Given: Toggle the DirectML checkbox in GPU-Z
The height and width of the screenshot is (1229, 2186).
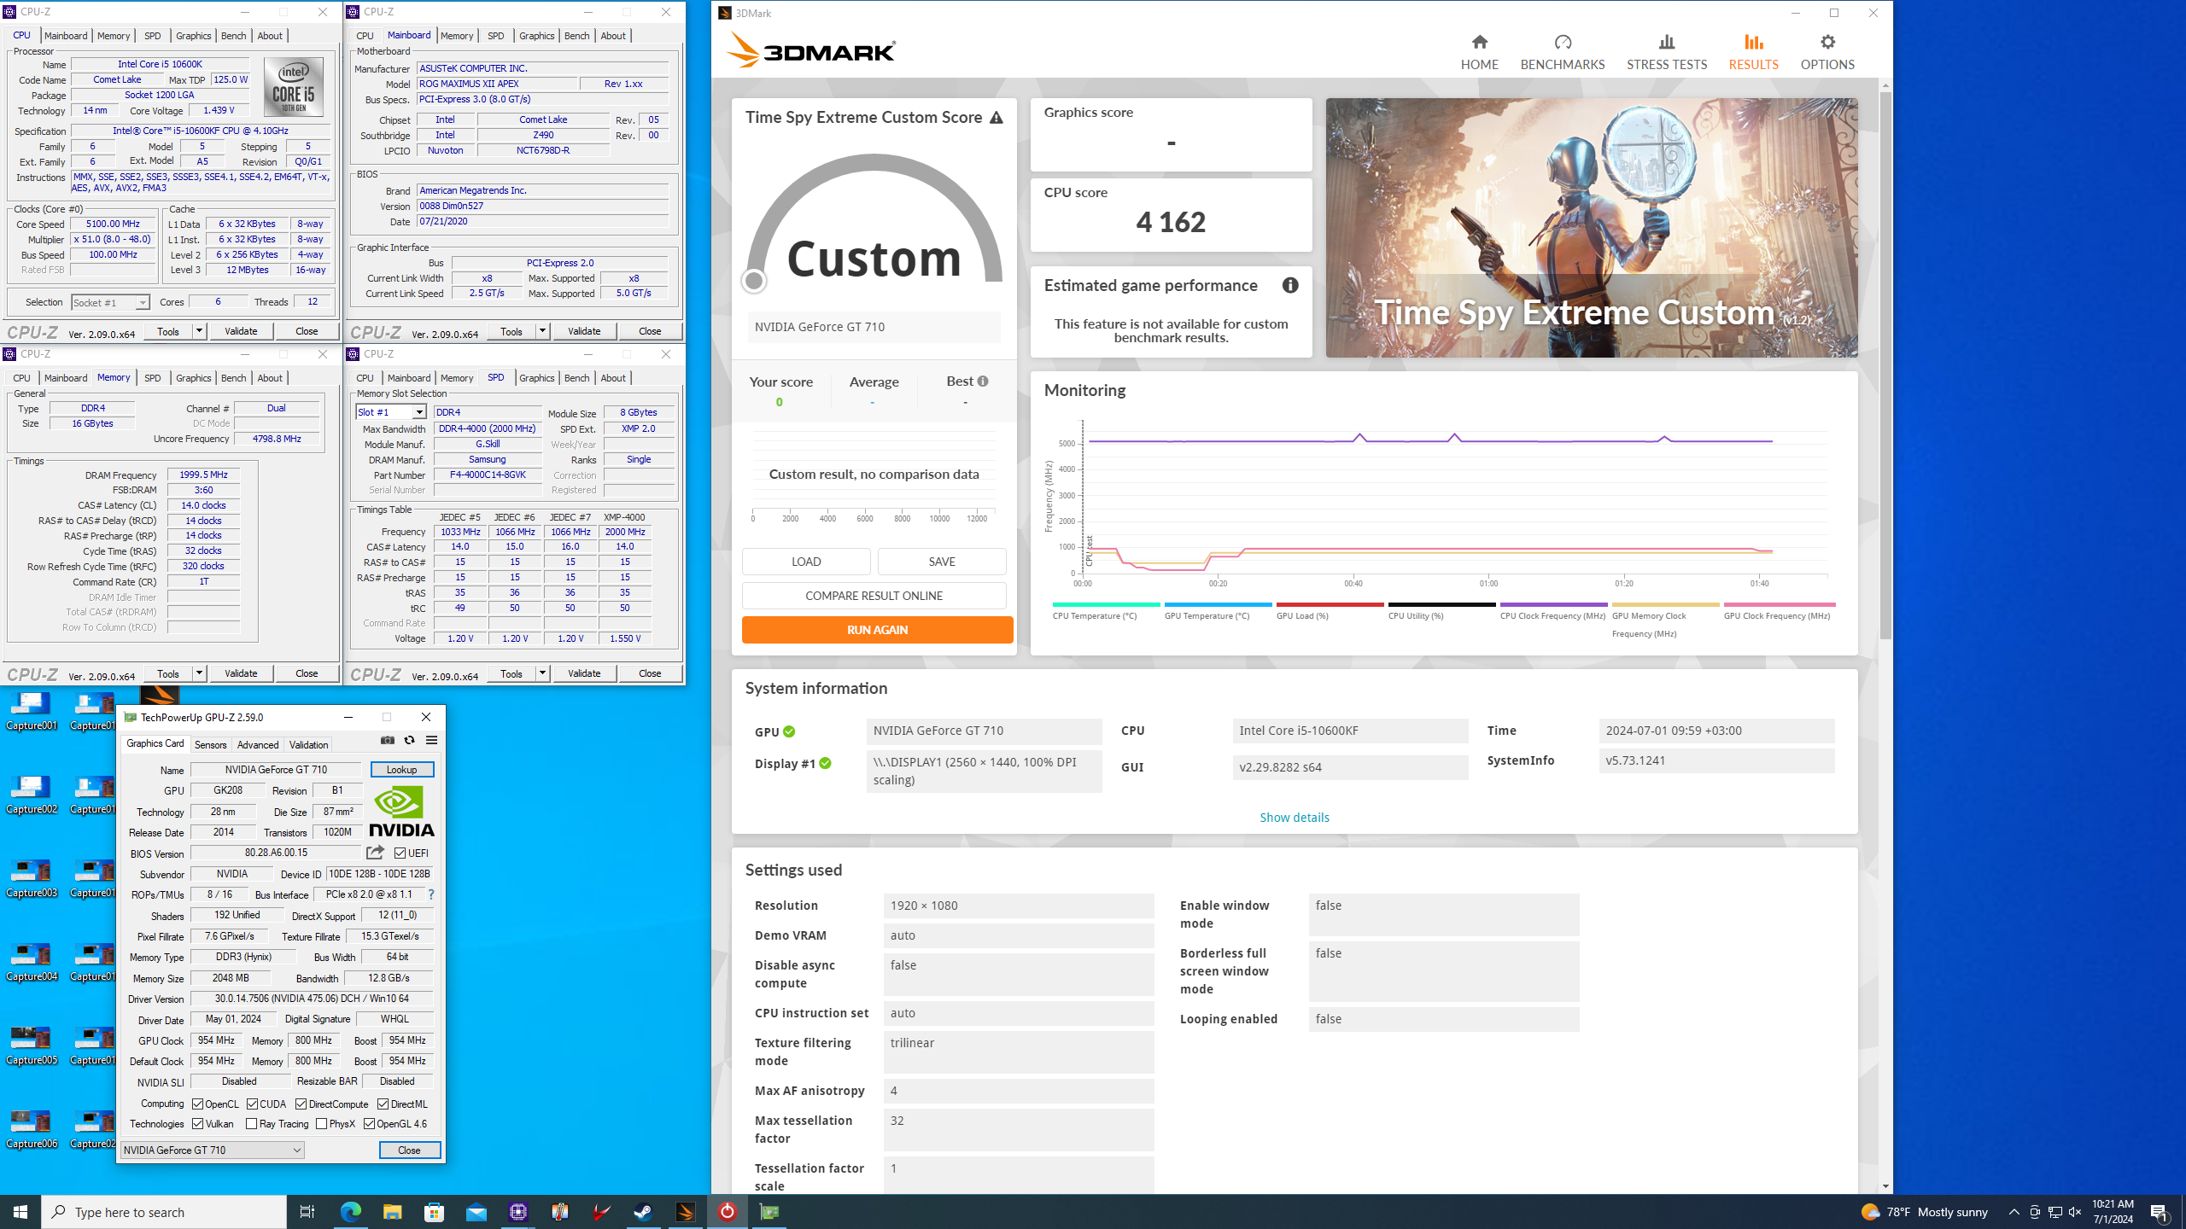Looking at the screenshot, I should tap(383, 1104).
